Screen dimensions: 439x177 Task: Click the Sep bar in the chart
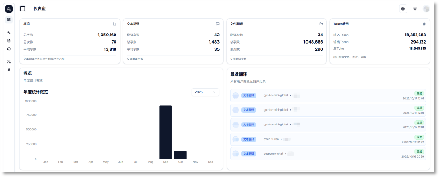click(166, 132)
